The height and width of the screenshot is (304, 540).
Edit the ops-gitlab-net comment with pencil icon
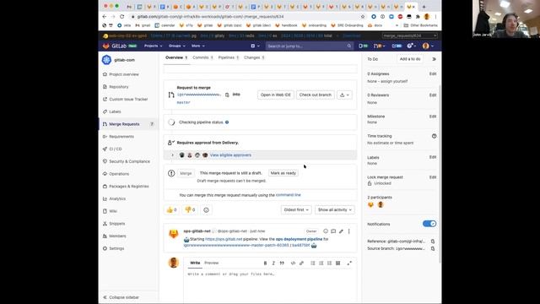(341, 231)
